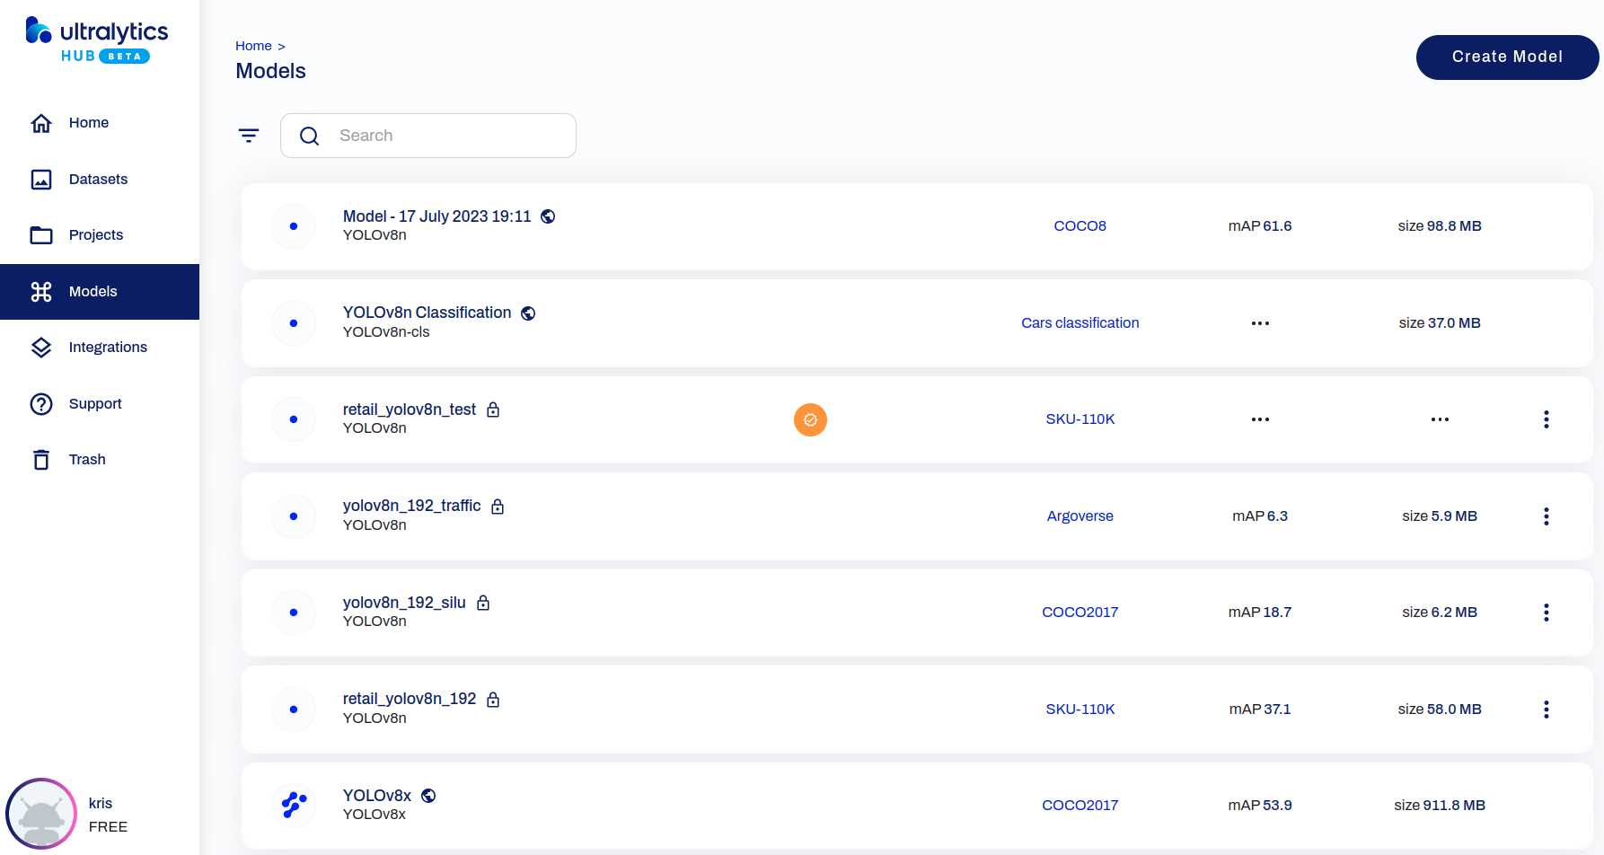
Task: Open the YOLOv8x model
Action: click(377, 796)
